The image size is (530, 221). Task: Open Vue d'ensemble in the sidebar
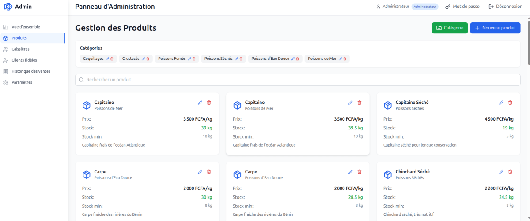(x=32, y=27)
